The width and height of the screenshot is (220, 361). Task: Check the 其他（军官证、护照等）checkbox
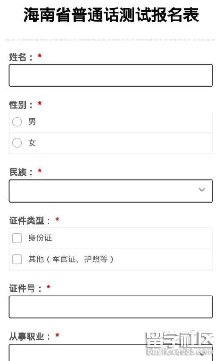point(17,259)
